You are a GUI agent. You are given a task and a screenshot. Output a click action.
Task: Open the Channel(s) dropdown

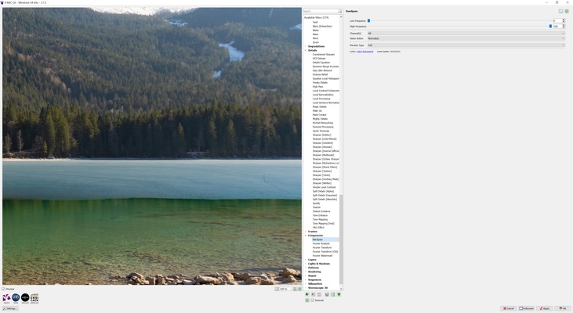[x=466, y=33]
